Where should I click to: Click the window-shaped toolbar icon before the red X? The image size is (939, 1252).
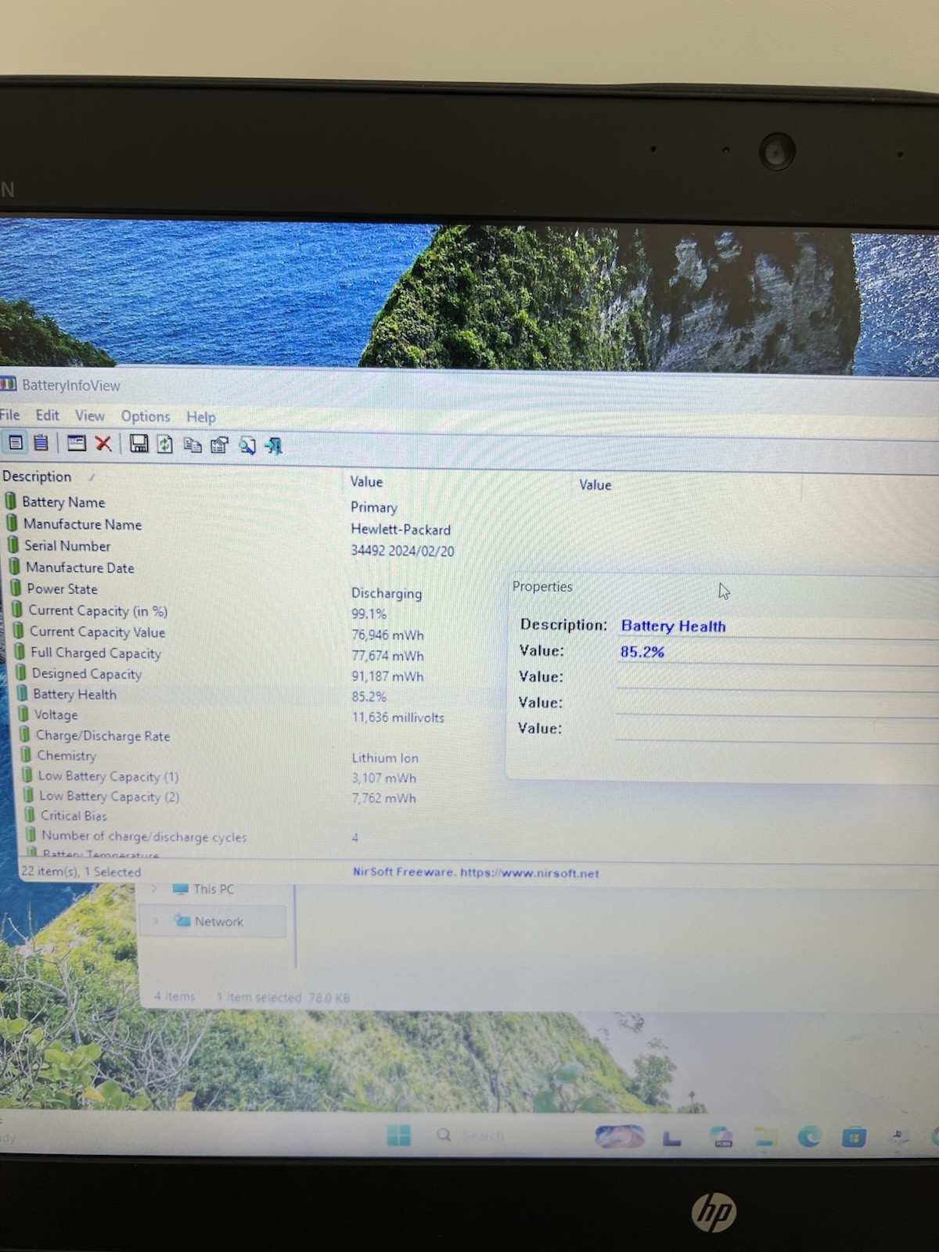coord(77,444)
